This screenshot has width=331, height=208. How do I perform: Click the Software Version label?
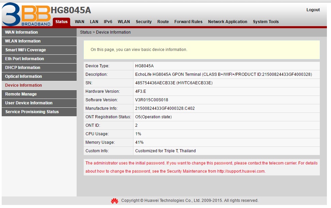101,100
